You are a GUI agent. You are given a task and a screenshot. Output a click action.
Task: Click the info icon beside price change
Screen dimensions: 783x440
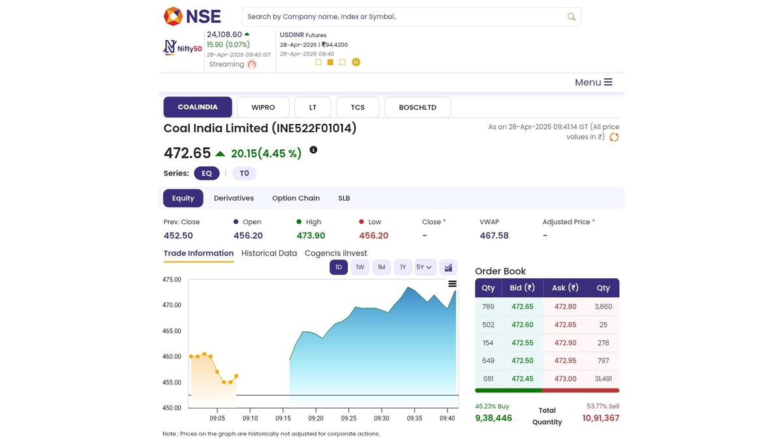pyautogui.click(x=313, y=150)
